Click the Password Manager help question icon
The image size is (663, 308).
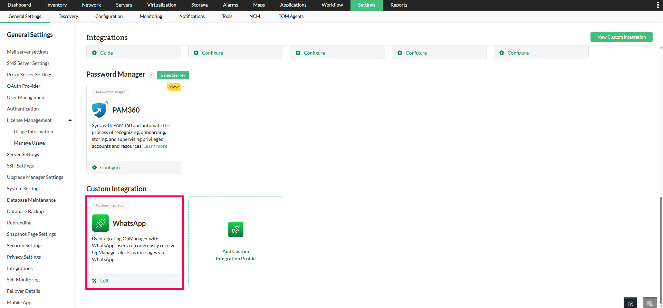(x=151, y=75)
